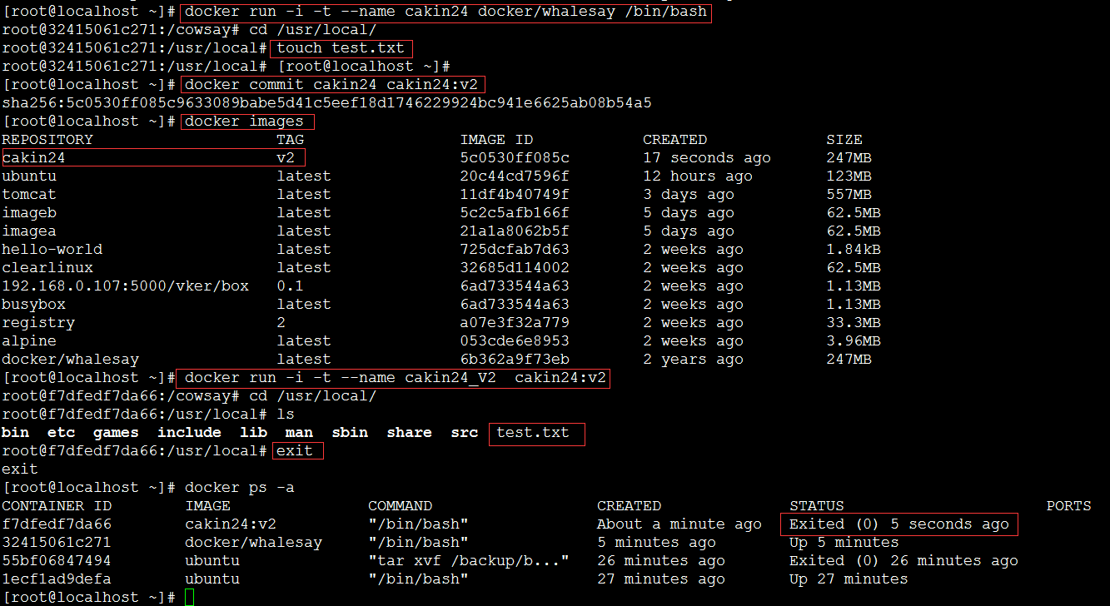Click the green terminal cursor at final prompt
1110x606 pixels.
pos(189,598)
